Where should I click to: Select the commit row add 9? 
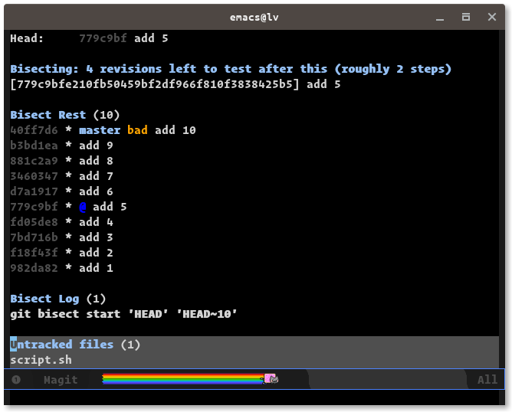pyautogui.click(x=62, y=146)
